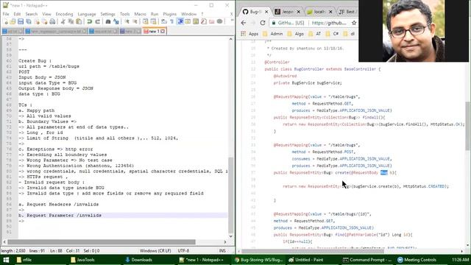Viewport: 471px width, 265px height.
Task: Close the Bug- GitHub Chrome tab
Action: point(266,12)
